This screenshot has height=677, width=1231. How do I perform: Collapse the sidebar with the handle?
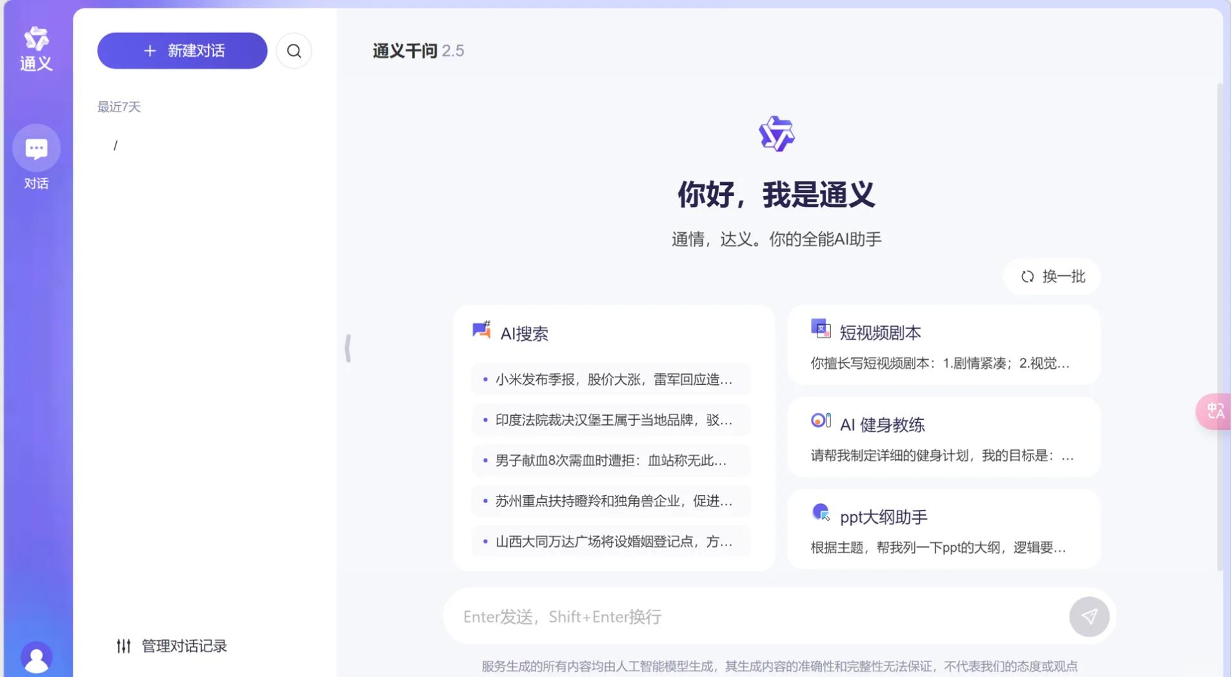tap(348, 348)
